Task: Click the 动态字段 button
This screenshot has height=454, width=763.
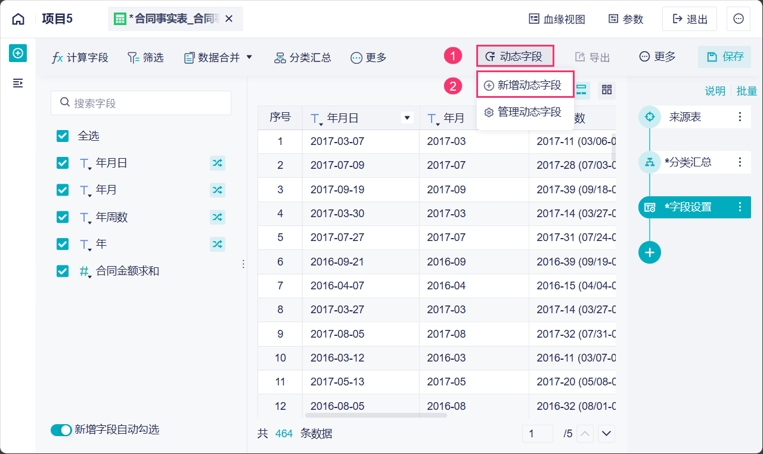Action: point(515,57)
